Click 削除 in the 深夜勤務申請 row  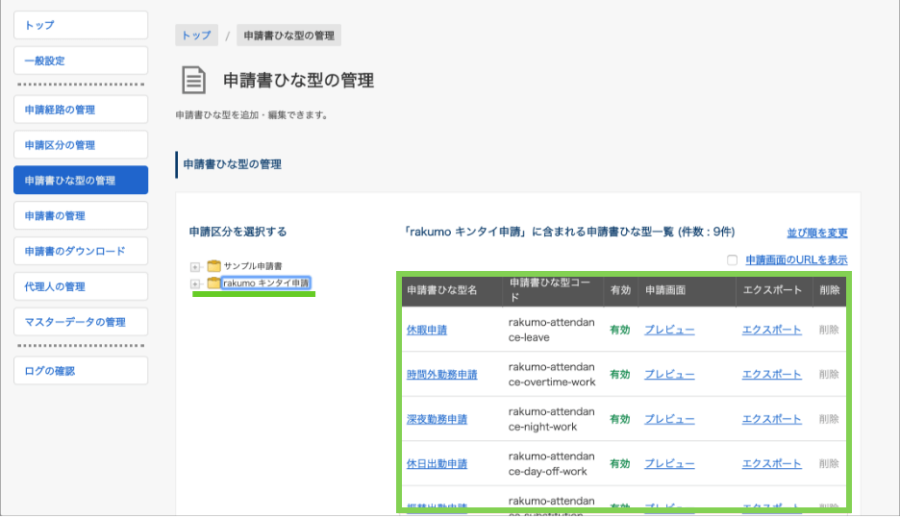pyautogui.click(x=829, y=419)
